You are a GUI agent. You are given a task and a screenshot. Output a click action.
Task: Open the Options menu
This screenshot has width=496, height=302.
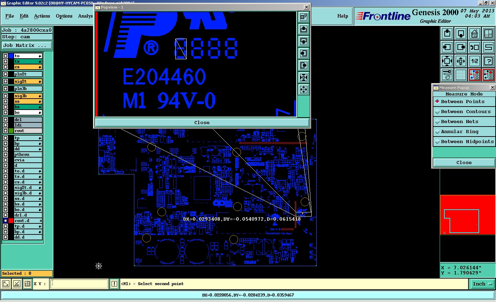(x=64, y=16)
